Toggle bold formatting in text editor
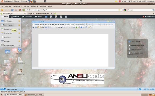This screenshot has height=96, width=155. point(46,25)
